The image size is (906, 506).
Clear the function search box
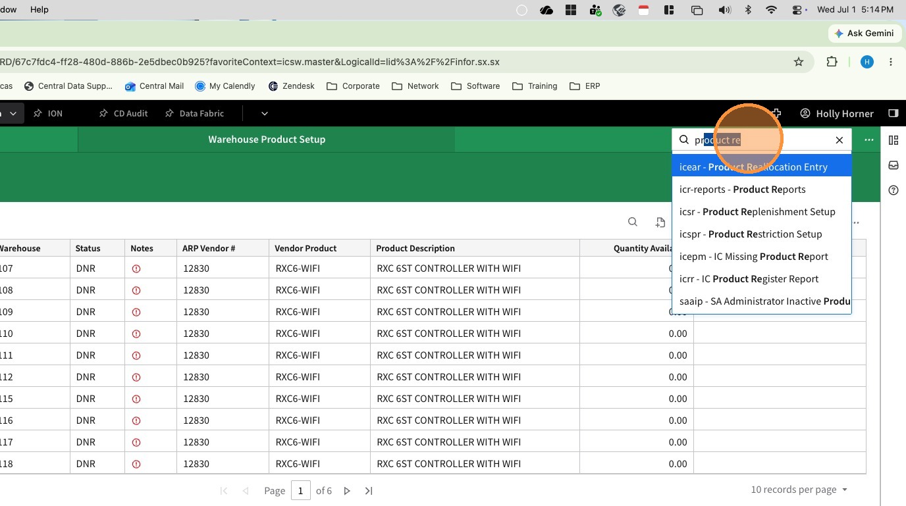[x=839, y=139]
